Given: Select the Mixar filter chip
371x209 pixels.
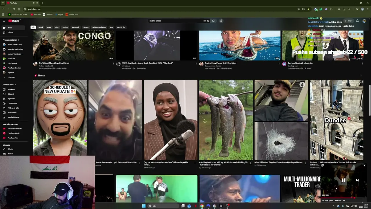Looking at the screenshot, I should click(x=49, y=27).
